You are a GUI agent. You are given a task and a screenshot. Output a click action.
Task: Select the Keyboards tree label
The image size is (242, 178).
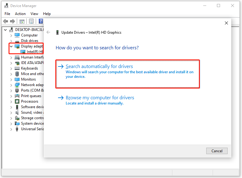coord(29,68)
